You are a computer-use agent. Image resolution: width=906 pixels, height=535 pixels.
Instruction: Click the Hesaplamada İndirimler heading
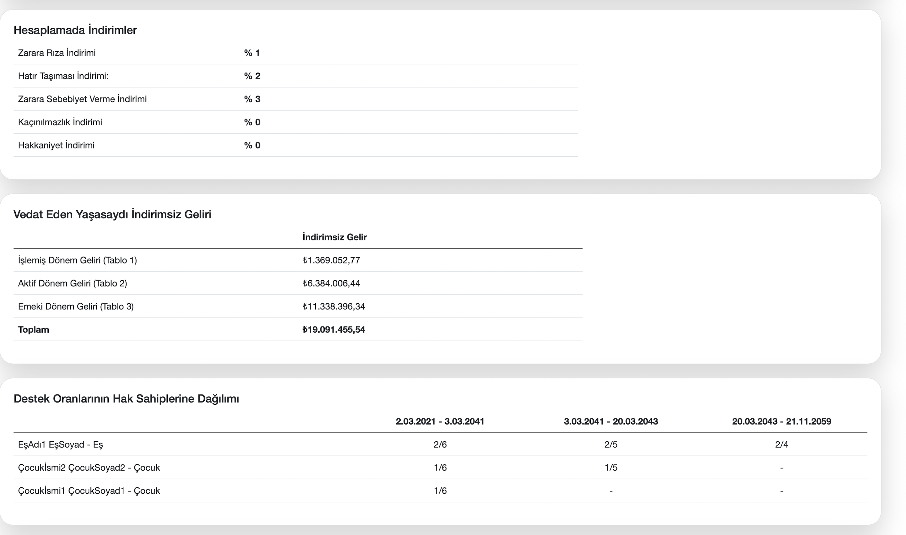tap(75, 30)
